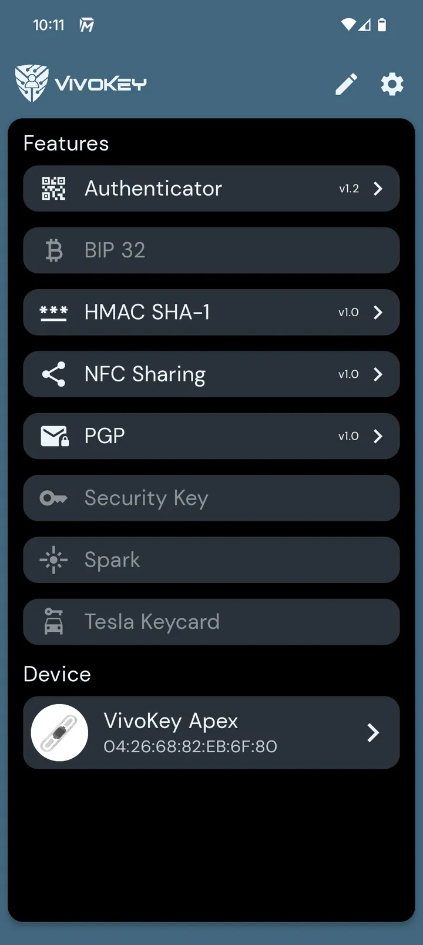Click the PGP locked envelope icon
The height and width of the screenshot is (945, 423).
point(55,436)
